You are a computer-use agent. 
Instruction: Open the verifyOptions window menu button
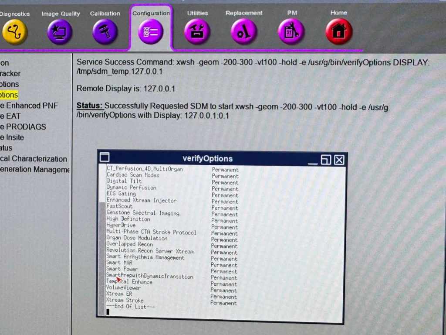[105, 157]
